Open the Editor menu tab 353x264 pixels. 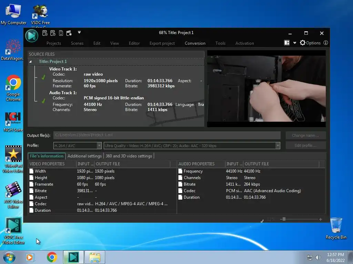click(x=134, y=43)
